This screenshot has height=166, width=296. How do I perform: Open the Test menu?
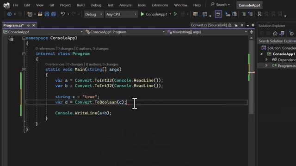tap(110, 5)
